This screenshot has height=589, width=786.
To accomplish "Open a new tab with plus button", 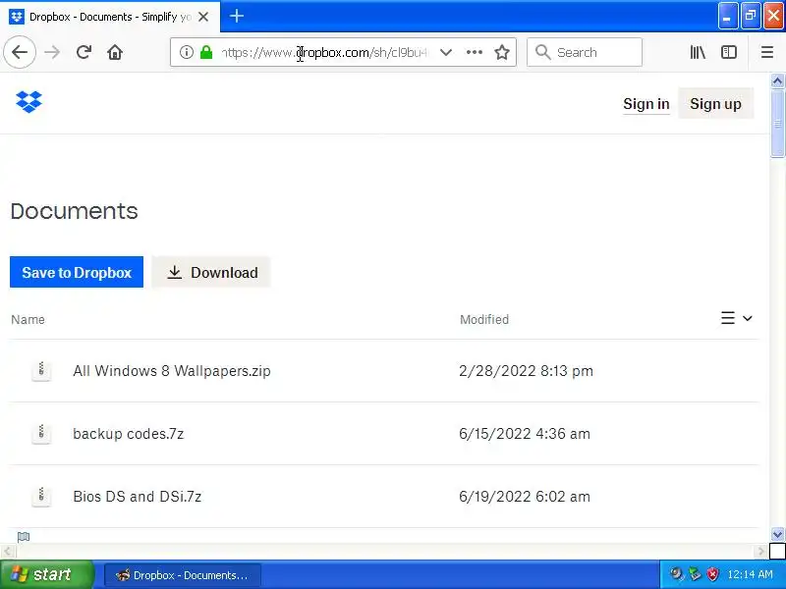I will pyautogui.click(x=237, y=16).
